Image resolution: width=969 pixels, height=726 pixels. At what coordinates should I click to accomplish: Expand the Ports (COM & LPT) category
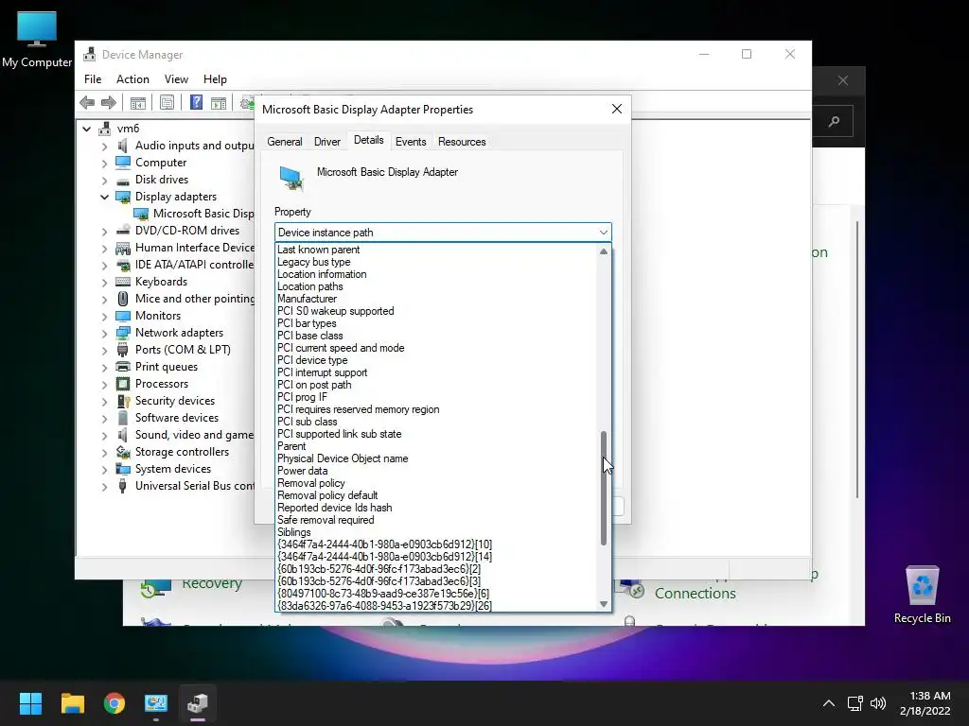coord(104,350)
